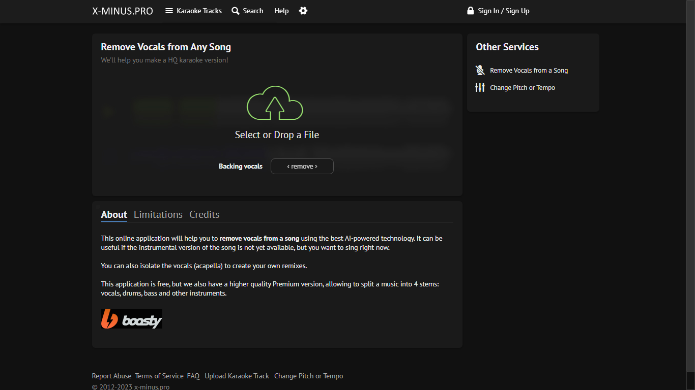The height and width of the screenshot is (390, 695).
Task: Open the Help page
Action: coord(281,11)
